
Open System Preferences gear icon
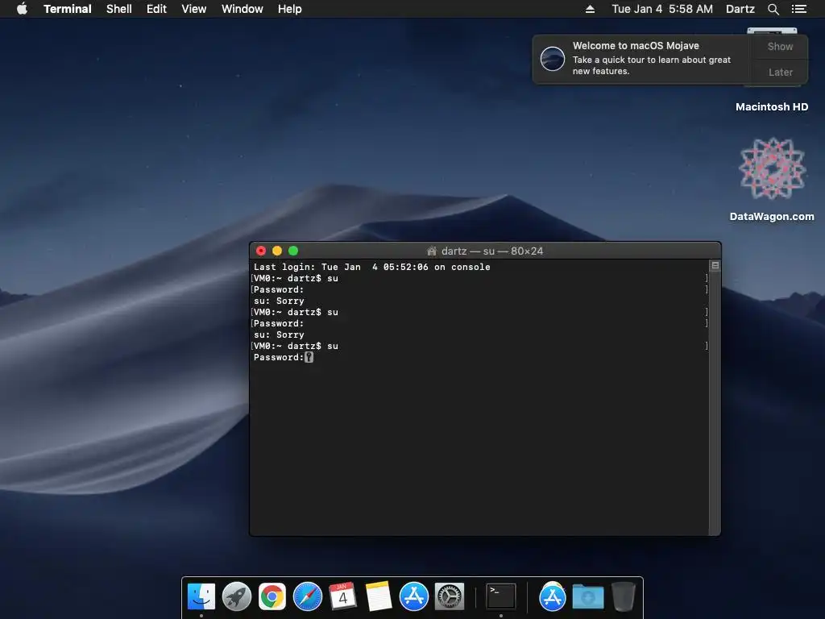pyautogui.click(x=450, y=597)
